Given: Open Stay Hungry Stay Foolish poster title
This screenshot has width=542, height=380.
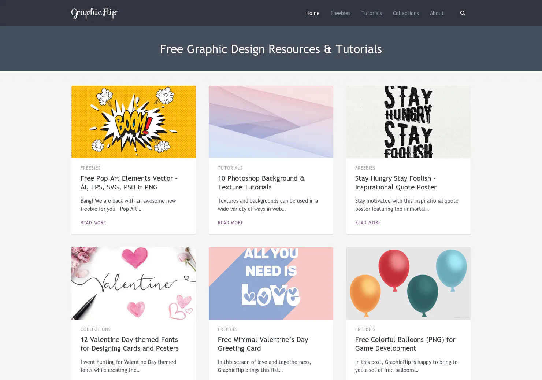Looking at the screenshot, I should tap(396, 182).
